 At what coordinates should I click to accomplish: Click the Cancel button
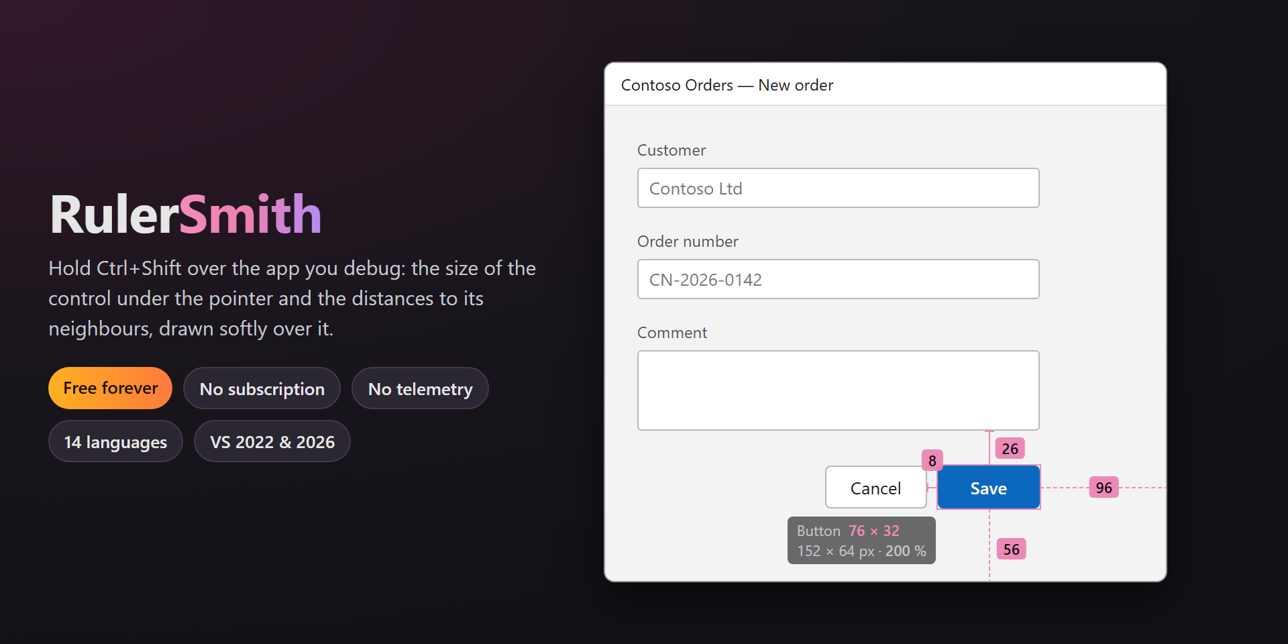(876, 488)
